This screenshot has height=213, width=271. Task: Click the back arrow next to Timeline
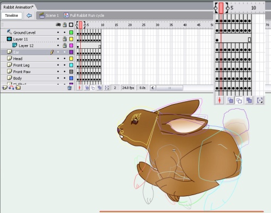[x=29, y=16]
